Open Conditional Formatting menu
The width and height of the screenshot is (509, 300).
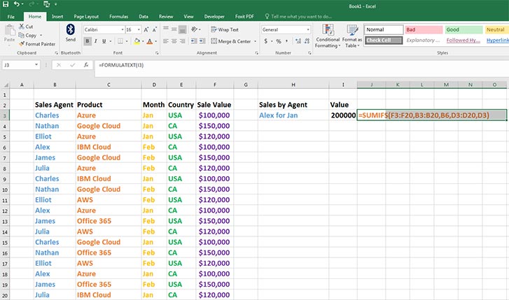click(328, 36)
